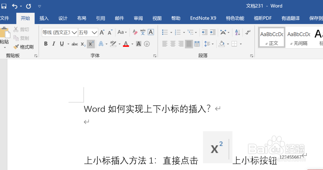
Task: Apply numbered list
Action: coord(178,32)
